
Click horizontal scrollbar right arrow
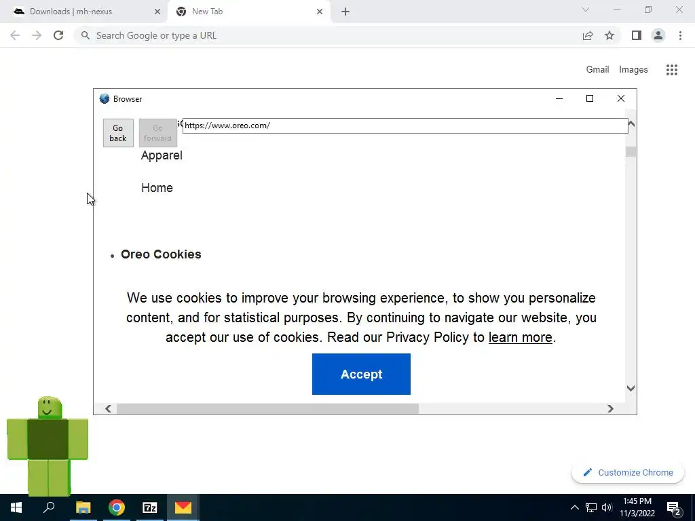610,408
